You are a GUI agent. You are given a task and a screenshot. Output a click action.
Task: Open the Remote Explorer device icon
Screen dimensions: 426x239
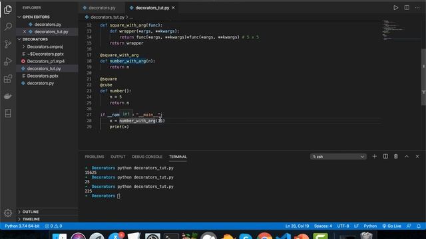coord(8,114)
